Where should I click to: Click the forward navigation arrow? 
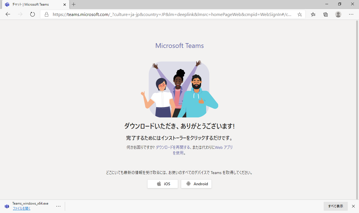click(20, 14)
